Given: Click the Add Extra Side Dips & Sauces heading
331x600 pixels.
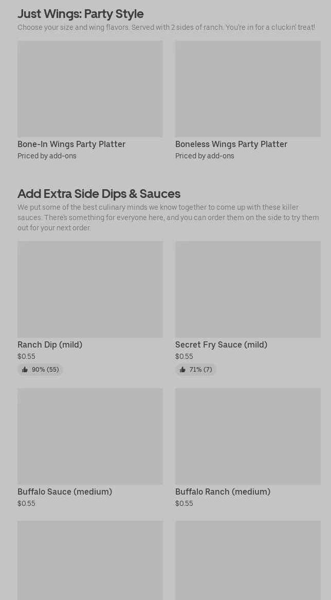Looking at the screenshot, I should (99, 194).
